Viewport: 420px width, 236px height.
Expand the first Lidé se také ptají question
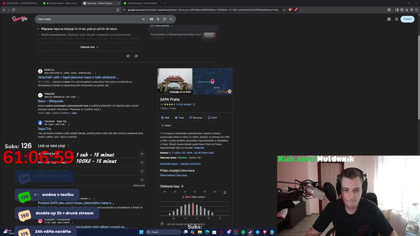pyautogui.click(x=142, y=154)
